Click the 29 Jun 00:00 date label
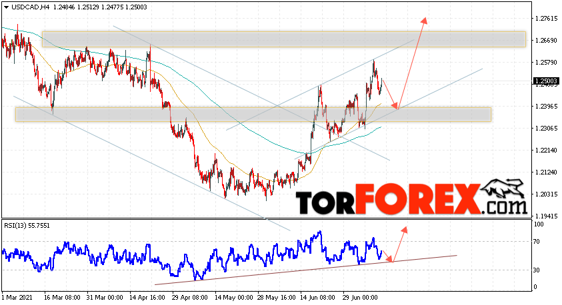The image size is (562, 305). pos(360,298)
